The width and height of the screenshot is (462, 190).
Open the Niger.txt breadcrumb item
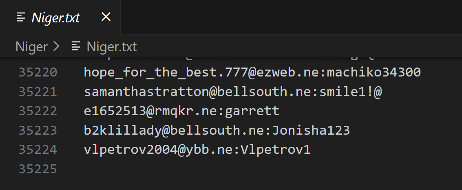coord(111,47)
